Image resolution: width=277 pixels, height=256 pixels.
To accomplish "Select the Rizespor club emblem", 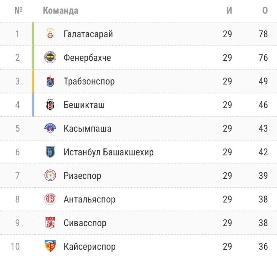I will [50, 176].
